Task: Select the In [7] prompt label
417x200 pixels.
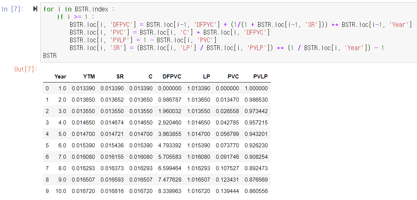Action: pyautogui.click(x=13, y=9)
